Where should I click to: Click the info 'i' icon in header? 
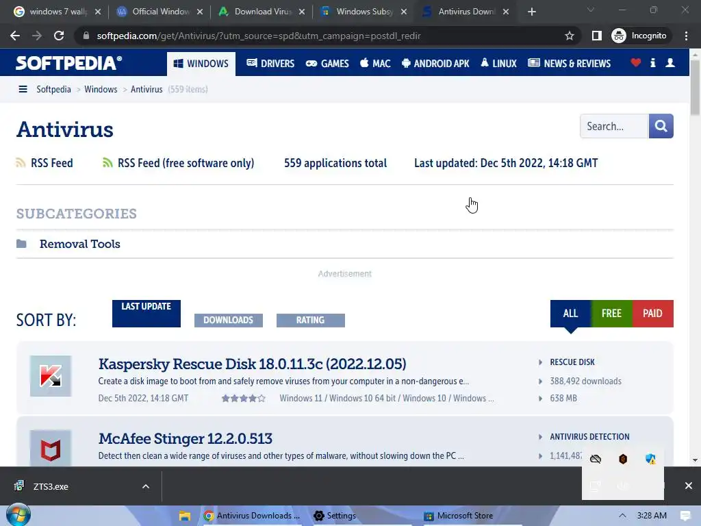652,63
